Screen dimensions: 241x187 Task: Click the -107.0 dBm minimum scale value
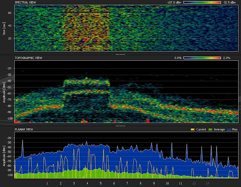174,2
